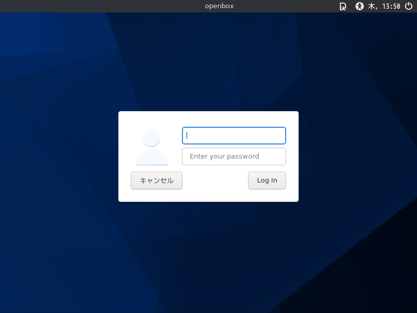Focus the username input field
417x313 pixels.
pyautogui.click(x=234, y=136)
